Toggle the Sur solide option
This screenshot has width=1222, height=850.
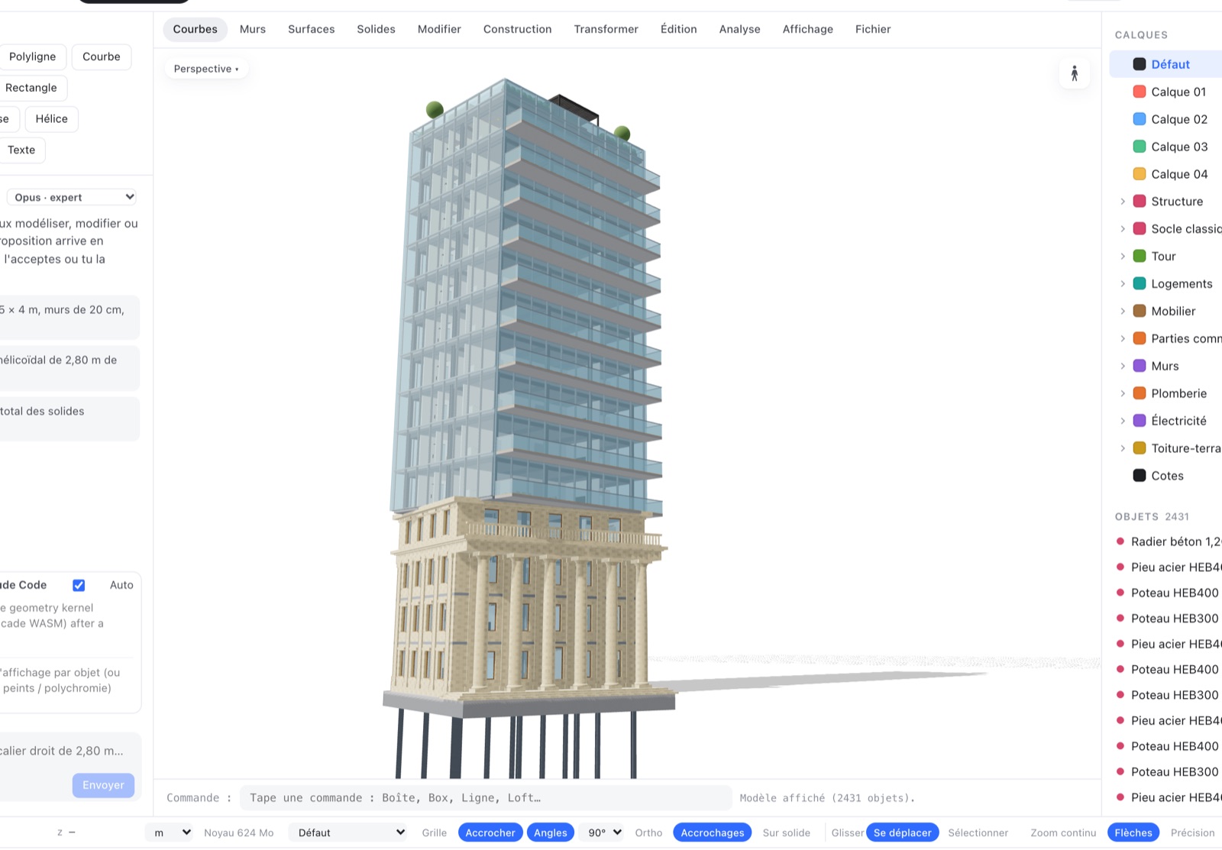pyautogui.click(x=786, y=832)
